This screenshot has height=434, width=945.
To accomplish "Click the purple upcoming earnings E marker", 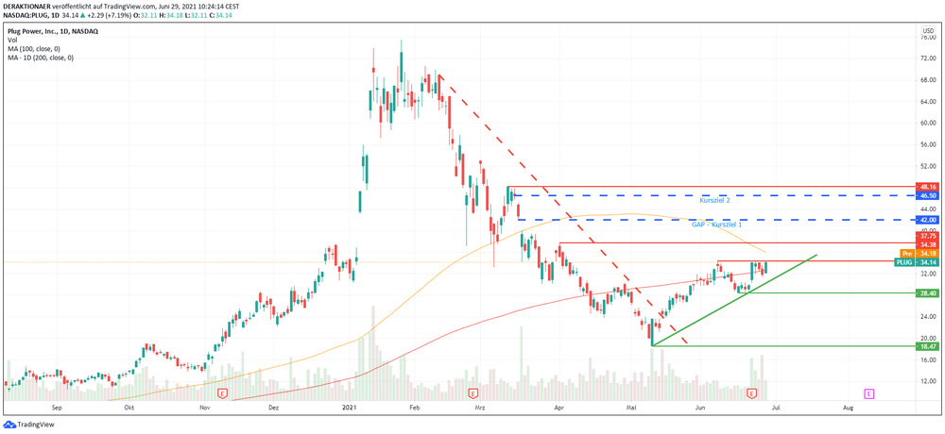I will [x=869, y=393].
